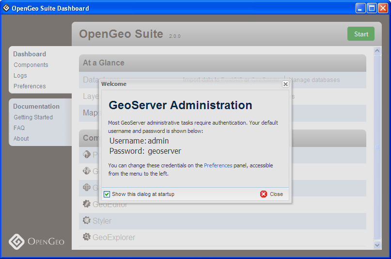Open Dashboard in sidebar menu
Screen dimensions: 391x259
[30, 54]
